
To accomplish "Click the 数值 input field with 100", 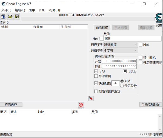I will [x=133, y=39].
